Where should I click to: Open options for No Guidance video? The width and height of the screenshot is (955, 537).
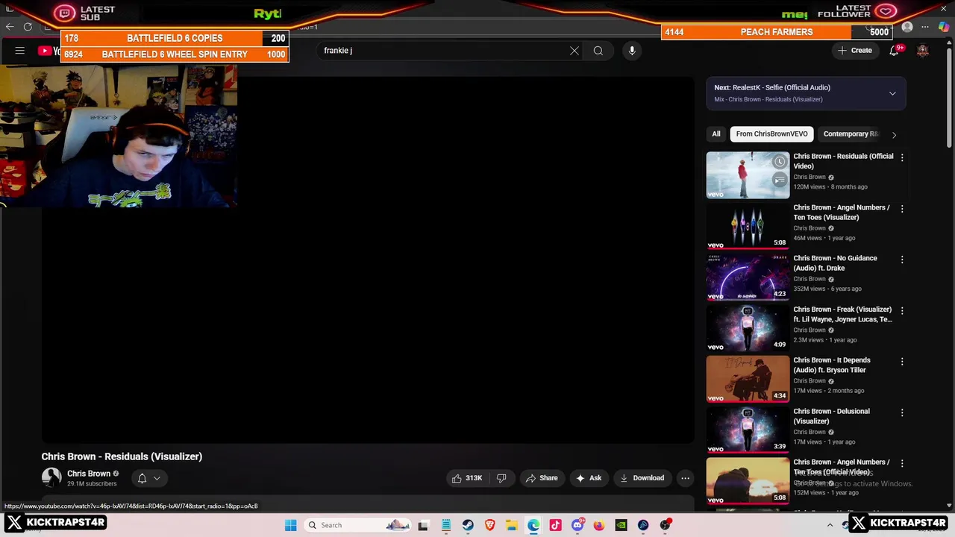click(x=902, y=260)
